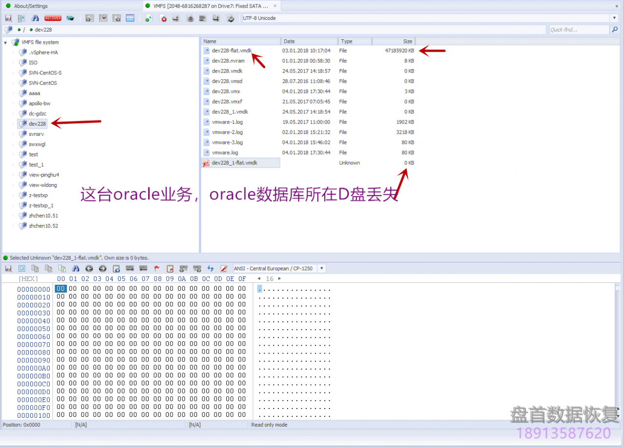Select the SVN-CentOS-S folder in tree
This screenshot has width=624, height=447.
coord(45,73)
